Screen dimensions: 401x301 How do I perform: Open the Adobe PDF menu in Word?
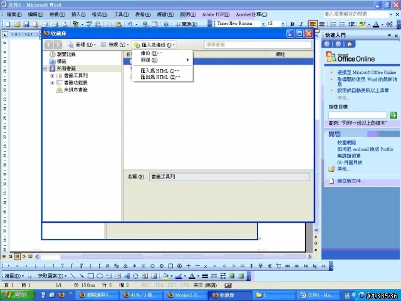tap(216, 14)
